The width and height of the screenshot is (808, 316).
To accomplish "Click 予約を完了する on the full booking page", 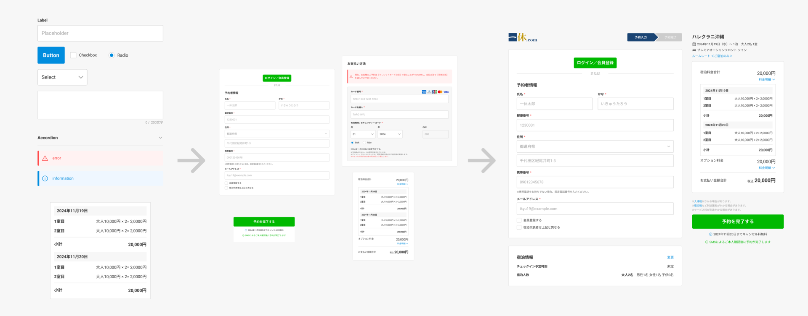I will [738, 222].
